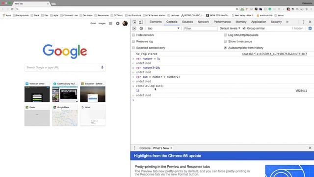Open the newtab source link for SW registered
The image size is (314, 177).
pyautogui.click(x=274, y=54)
